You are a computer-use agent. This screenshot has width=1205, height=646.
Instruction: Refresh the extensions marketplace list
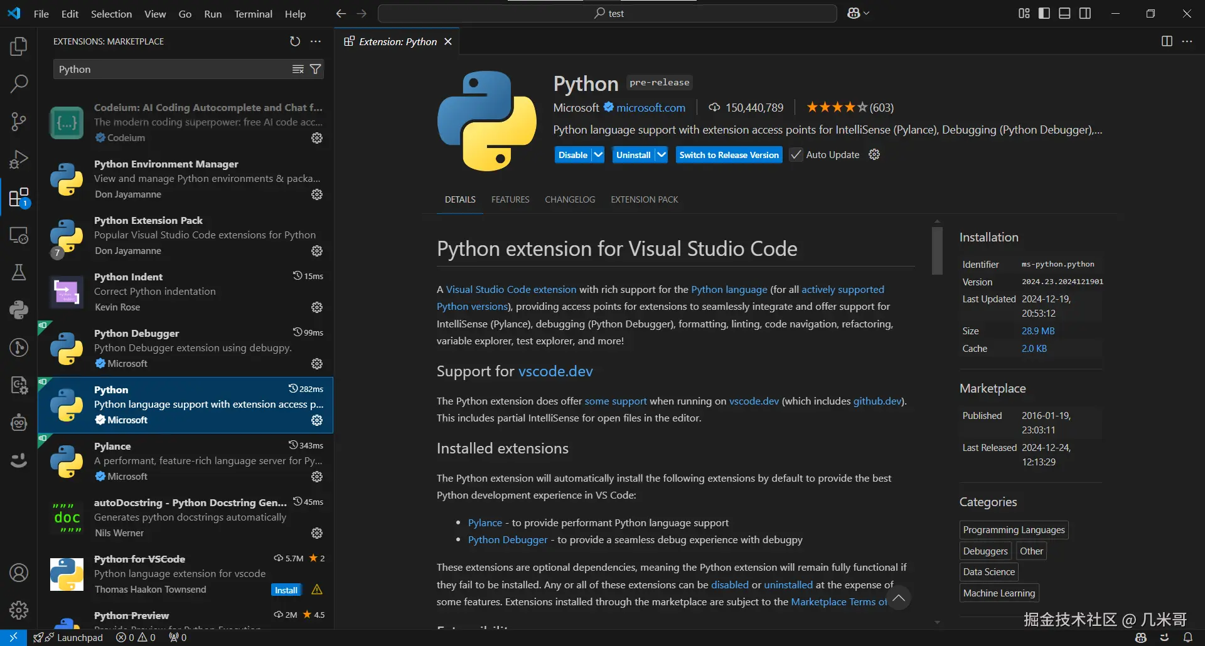295,41
